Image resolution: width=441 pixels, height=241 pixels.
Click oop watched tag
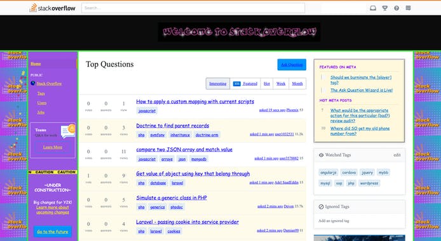pyautogui.click(x=339, y=183)
